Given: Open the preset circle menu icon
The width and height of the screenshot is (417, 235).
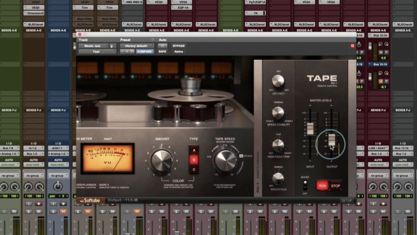Looking at the screenshot, I should click(x=153, y=40).
